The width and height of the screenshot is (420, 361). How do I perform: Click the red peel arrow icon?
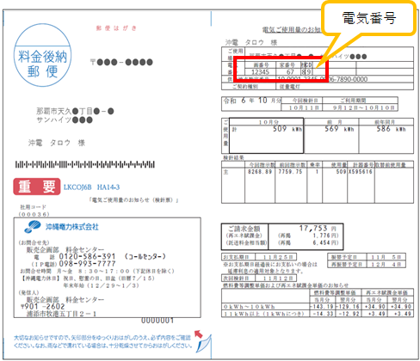point(199,334)
